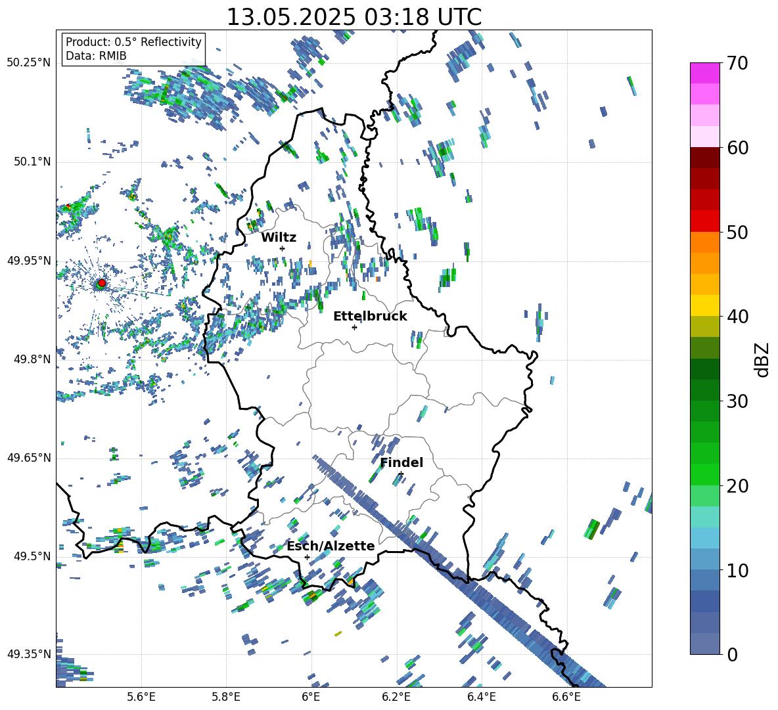778x710 pixels.
Task: Click the 30 tick label on colorbar
Action: click(737, 401)
